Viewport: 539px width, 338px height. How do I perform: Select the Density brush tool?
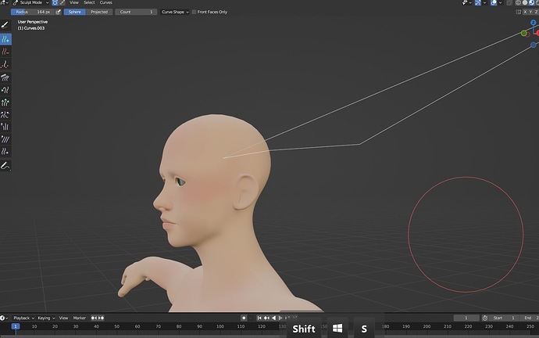5,64
